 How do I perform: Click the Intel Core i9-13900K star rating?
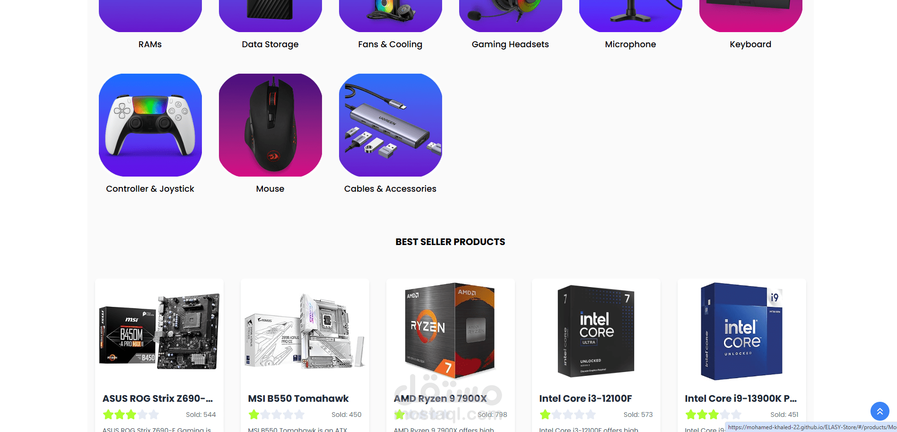click(713, 415)
